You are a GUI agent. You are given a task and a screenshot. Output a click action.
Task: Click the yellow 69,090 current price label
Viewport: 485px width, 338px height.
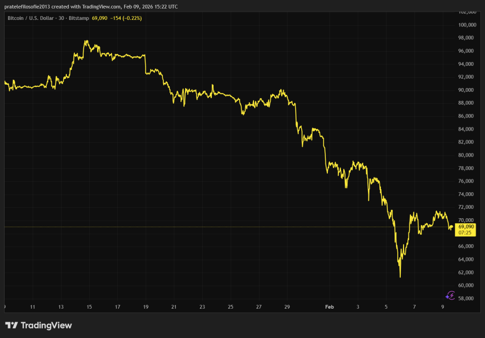coord(467,227)
